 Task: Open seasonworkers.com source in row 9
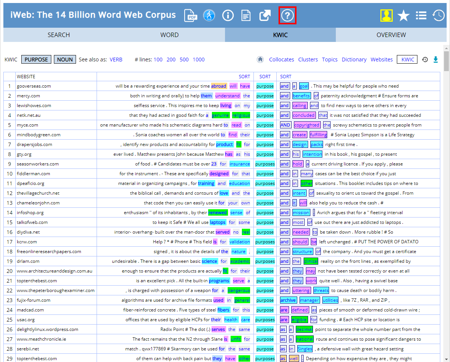(38, 164)
